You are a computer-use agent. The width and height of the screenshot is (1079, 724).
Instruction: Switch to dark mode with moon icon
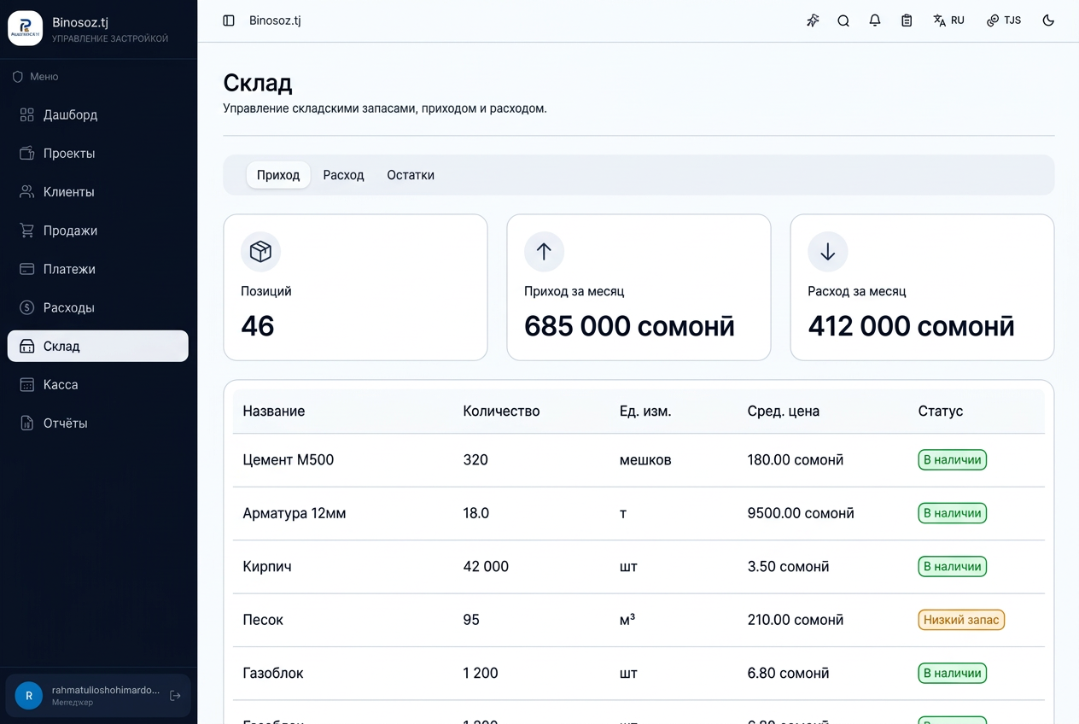tap(1049, 20)
